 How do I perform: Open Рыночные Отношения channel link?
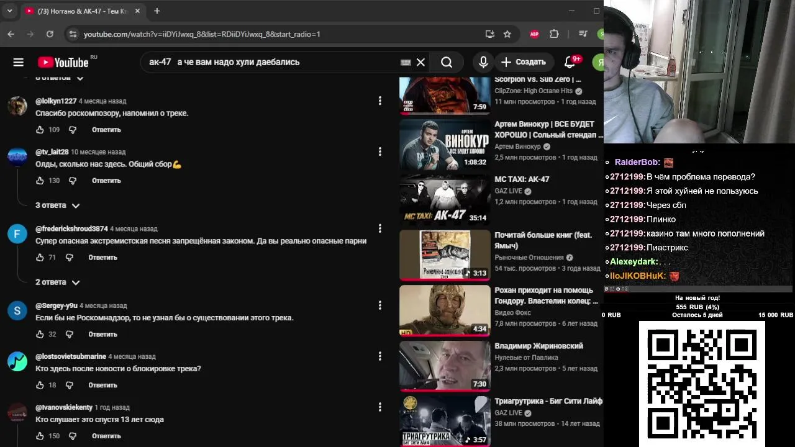(x=529, y=258)
